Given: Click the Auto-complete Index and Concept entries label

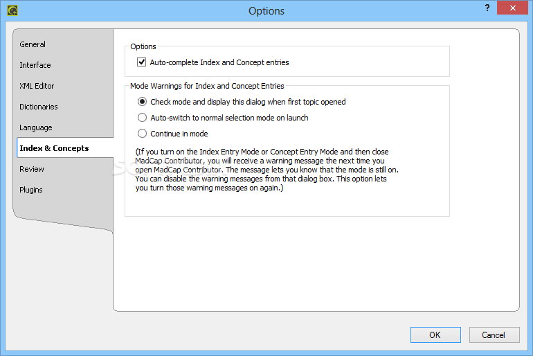Looking at the screenshot, I should [x=219, y=62].
